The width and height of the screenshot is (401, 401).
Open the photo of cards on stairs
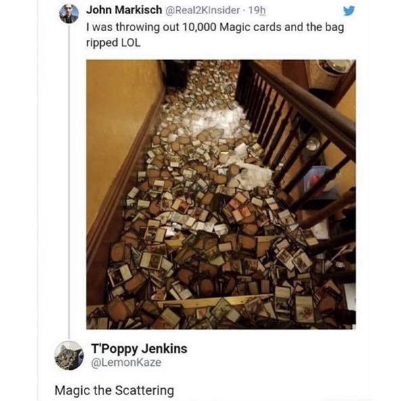[x=221, y=194]
